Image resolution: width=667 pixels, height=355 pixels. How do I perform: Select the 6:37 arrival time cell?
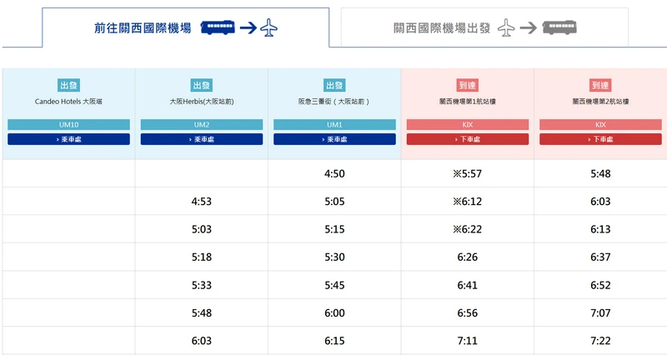click(x=600, y=257)
